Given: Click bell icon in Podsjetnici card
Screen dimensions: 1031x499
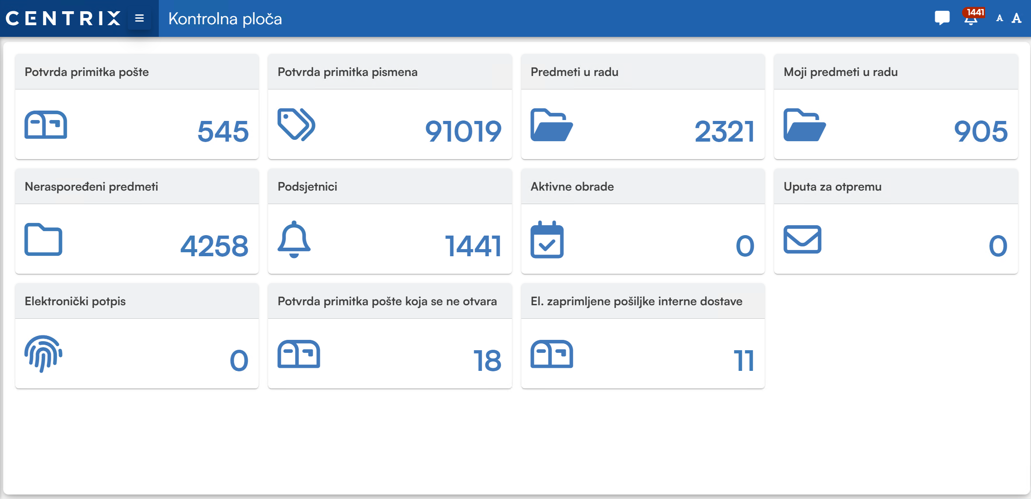Looking at the screenshot, I should [294, 239].
